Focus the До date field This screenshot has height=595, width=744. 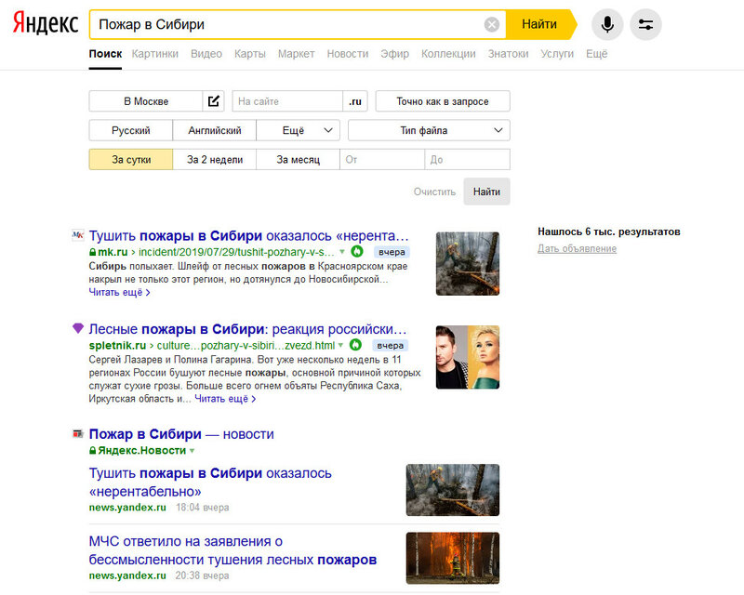click(468, 159)
